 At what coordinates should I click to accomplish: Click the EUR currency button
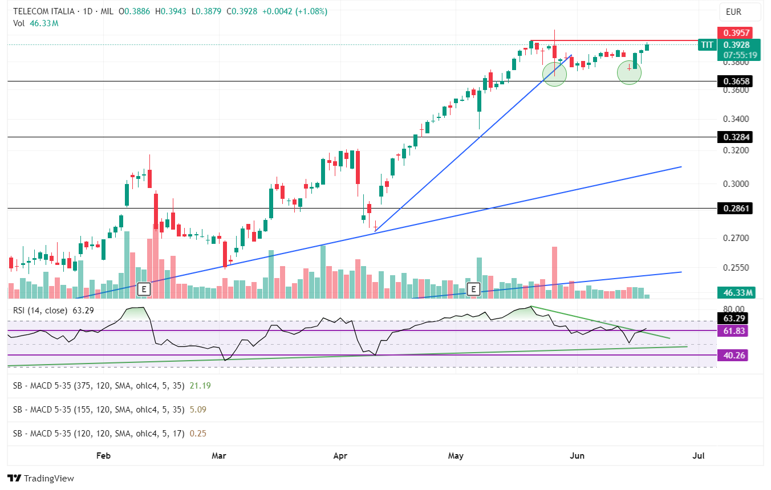(x=741, y=11)
